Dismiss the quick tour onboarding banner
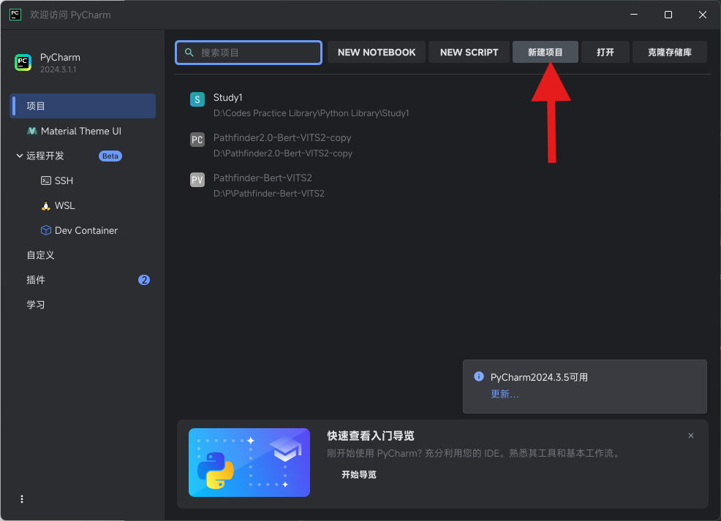The width and height of the screenshot is (721, 521). (x=690, y=436)
